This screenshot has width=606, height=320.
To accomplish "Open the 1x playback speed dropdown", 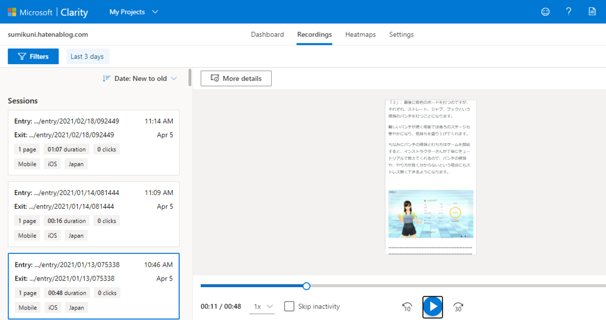I will [262, 306].
